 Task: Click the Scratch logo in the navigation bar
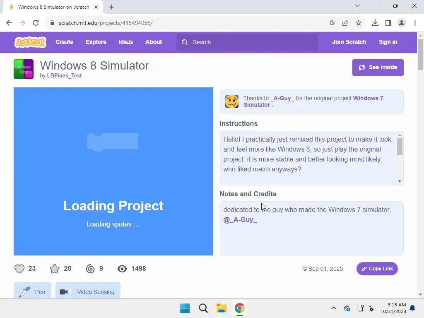[x=30, y=42]
